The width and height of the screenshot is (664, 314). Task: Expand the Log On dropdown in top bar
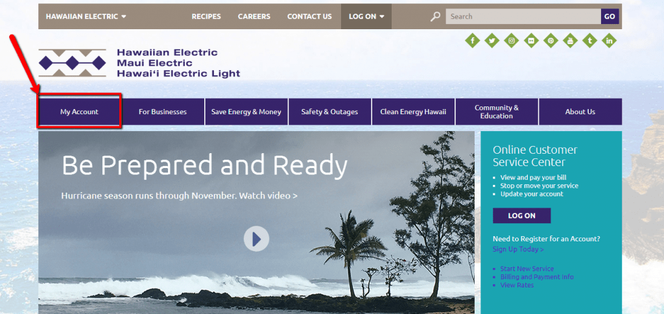pos(366,16)
